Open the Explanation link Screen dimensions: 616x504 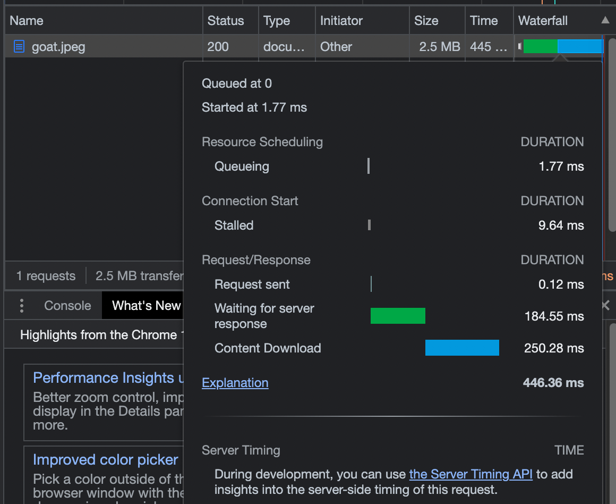tap(235, 383)
